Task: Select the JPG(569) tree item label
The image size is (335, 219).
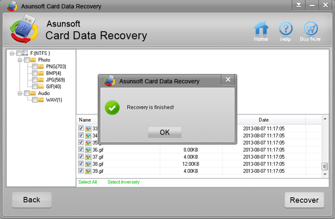Action: 55,80
